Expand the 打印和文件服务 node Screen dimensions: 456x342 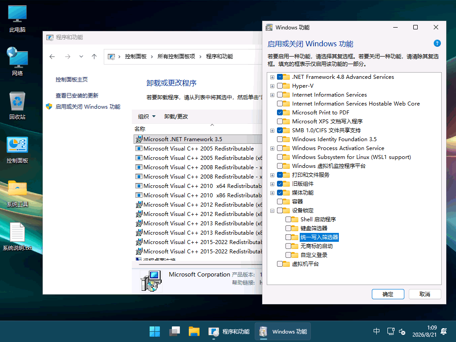point(272,175)
